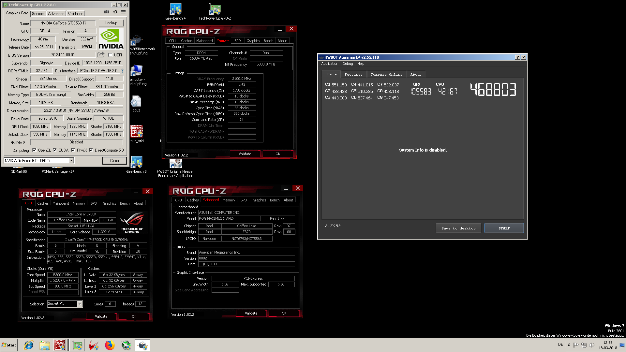Viewport: 626px width, 352px height.
Task: Open the Compare Online tab in Aquamark
Action: [x=386, y=74]
